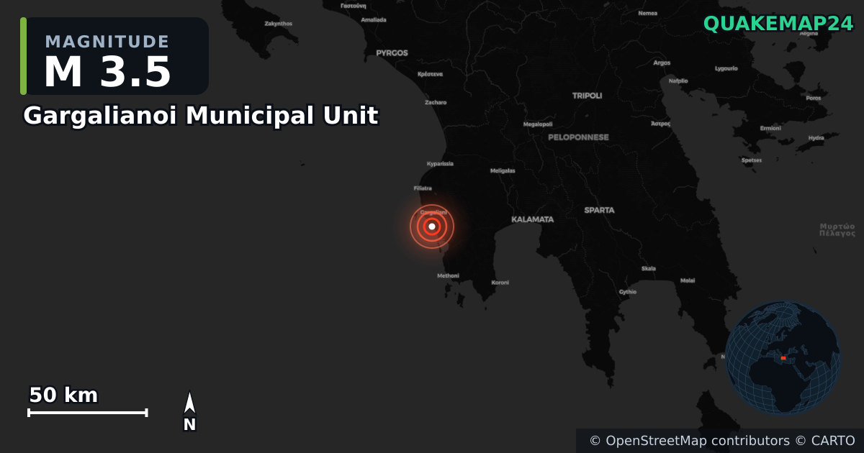The height and width of the screenshot is (453, 864).
Task: Click the Nemea town label
Action: (647, 13)
